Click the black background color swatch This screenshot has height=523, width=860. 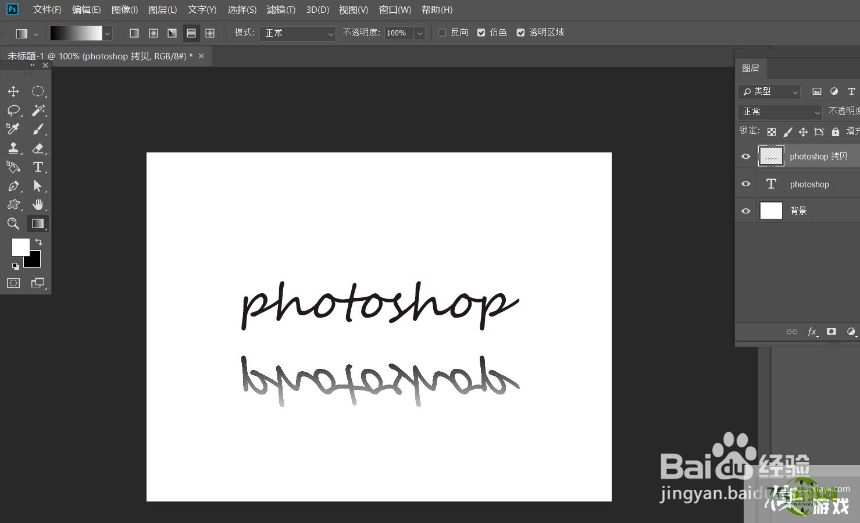tap(34, 261)
